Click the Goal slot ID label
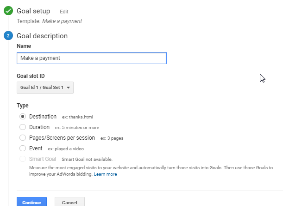The image size is (283, 207). pos(31,76)
